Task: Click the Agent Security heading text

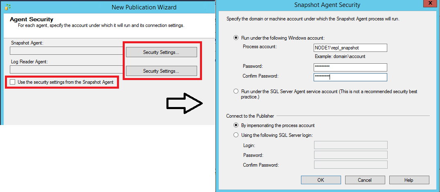Action: click(x=31, y=19)
